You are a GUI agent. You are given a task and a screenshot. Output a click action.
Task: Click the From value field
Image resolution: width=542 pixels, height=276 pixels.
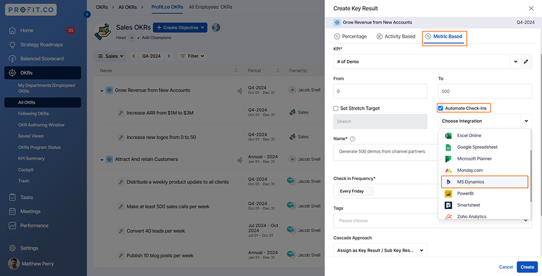click(381, 92)
